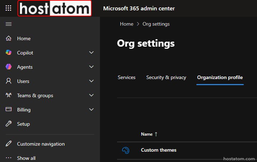
Task: Click the Org settings page heading
Action: pos(146,44)
